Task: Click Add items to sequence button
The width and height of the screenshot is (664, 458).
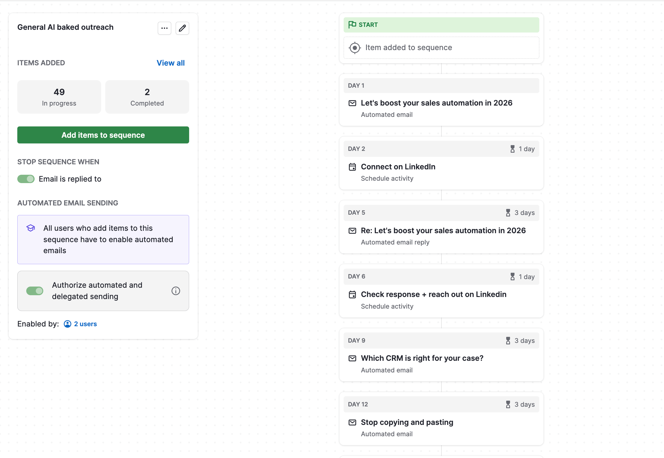Action: tap(103, 135)
